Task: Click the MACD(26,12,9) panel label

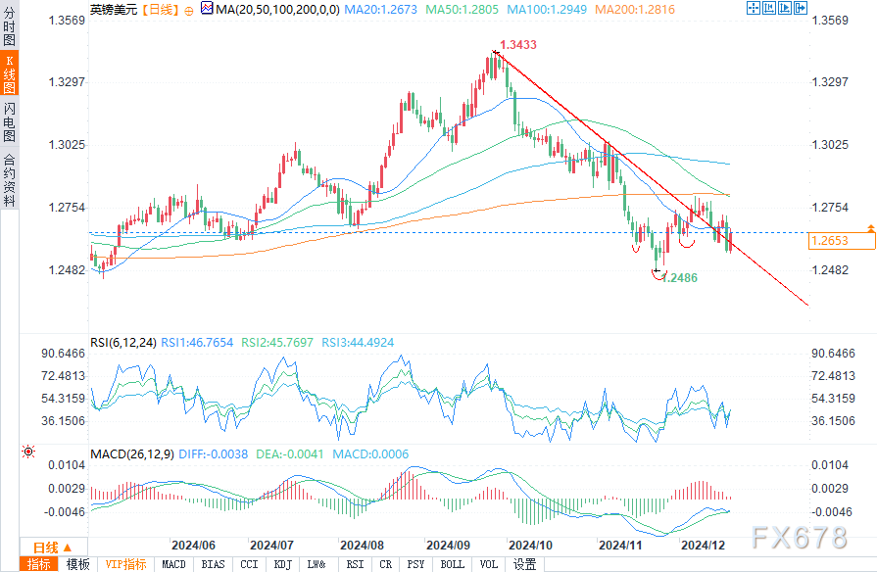Action: (x=132, y=454)
